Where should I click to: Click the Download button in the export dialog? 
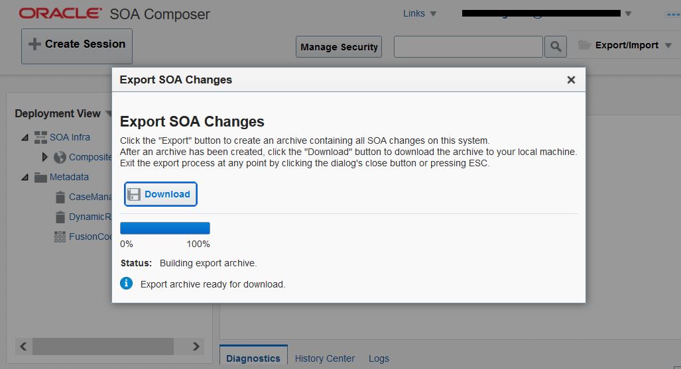click(x=160, y=194)
